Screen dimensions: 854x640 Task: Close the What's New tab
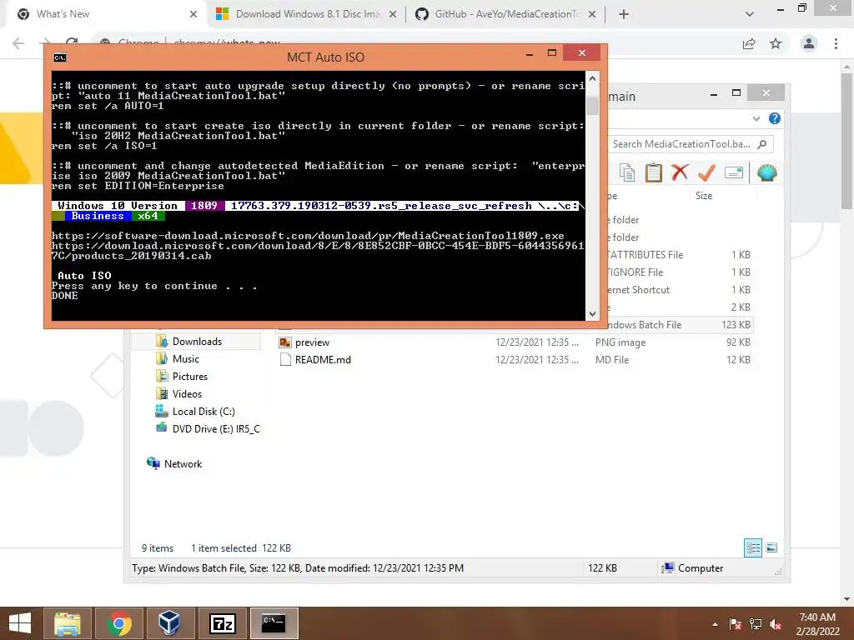coord(193,14)
